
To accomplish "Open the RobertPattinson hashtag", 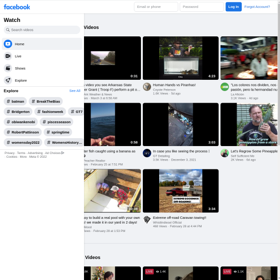I will pyautogui.click(x=23, y=133).
